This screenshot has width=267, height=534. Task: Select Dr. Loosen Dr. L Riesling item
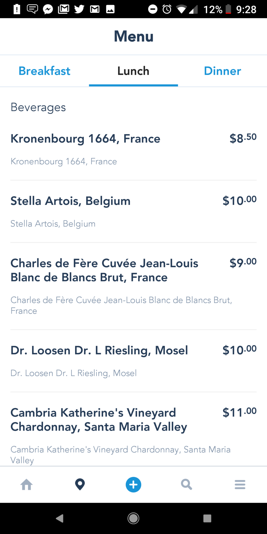click(133, 361)
